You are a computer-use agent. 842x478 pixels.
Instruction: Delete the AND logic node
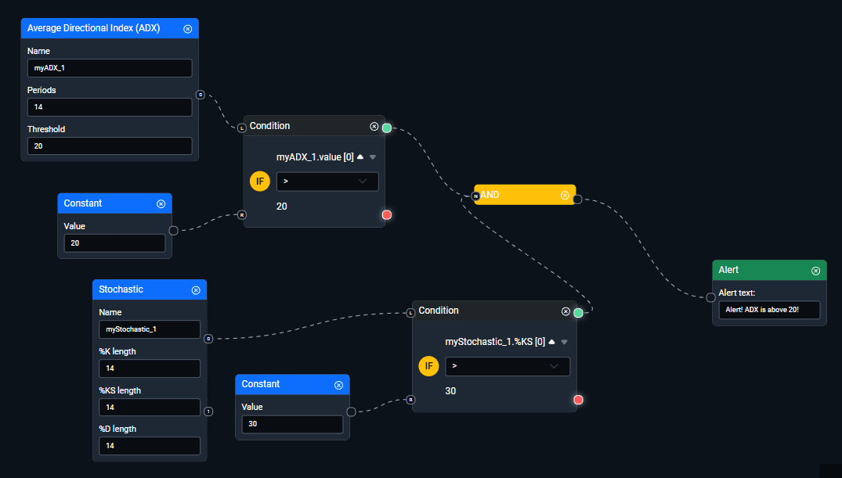tap(565, 196)
